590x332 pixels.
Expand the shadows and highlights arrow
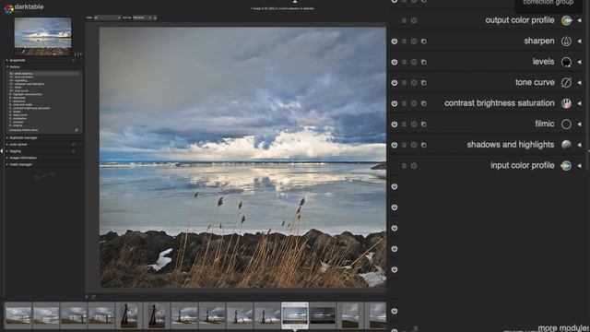pos(579,145)
